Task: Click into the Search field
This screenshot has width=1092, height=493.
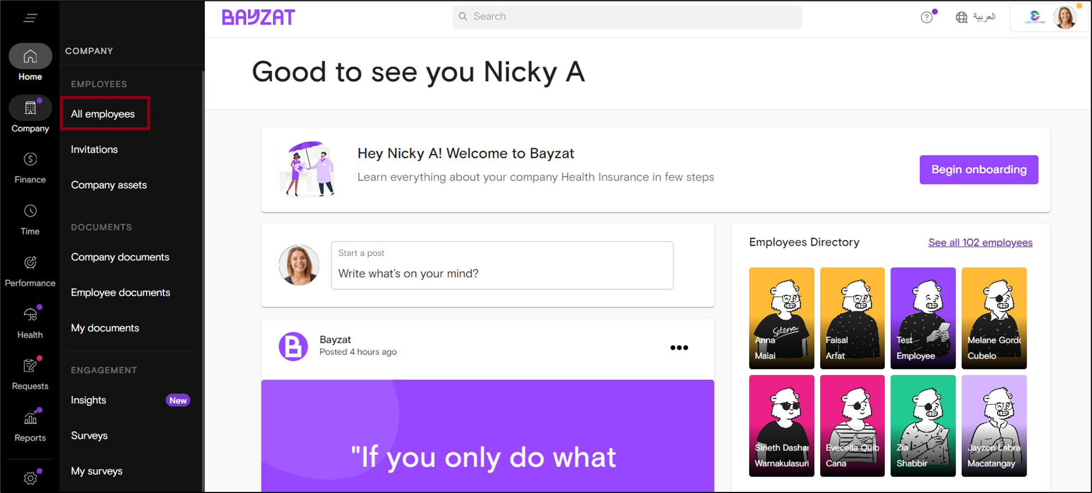Action: [627, 17]
